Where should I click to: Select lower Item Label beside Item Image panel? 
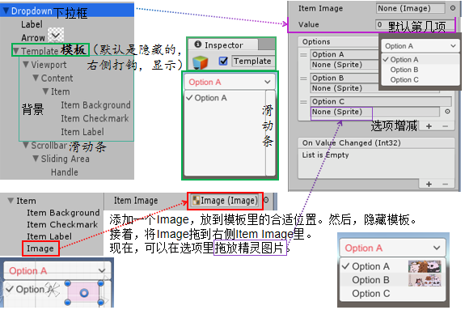pyautogui.click(x=49, y=236)
